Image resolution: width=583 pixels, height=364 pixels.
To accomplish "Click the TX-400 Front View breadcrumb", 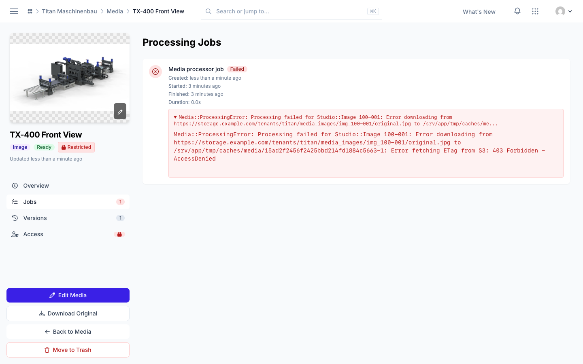I will (158, 11).
